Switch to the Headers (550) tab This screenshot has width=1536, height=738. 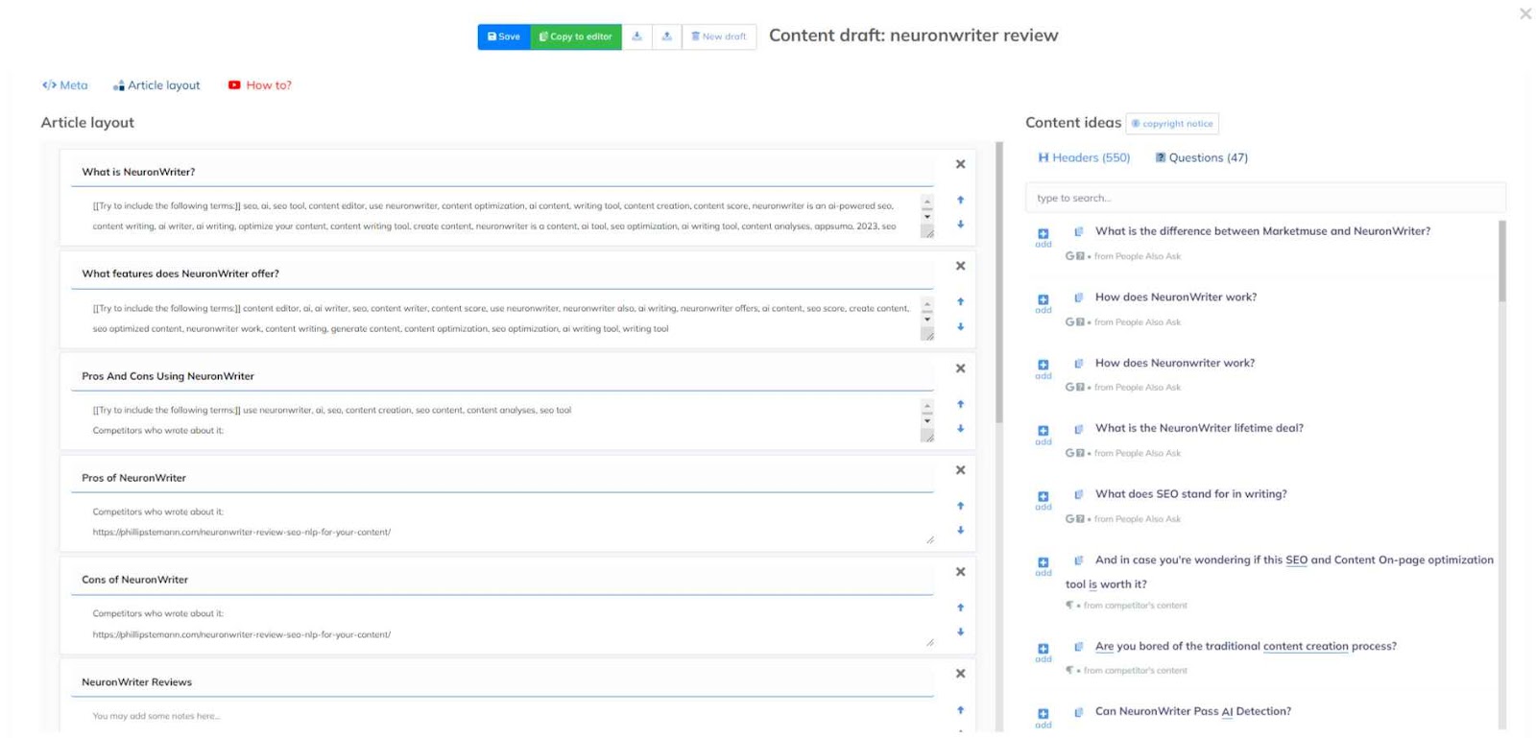1084,157
